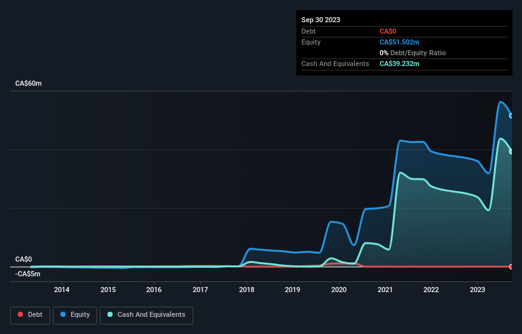
Task: Click the 2019 x-axis label
Action: coord(292,290)
